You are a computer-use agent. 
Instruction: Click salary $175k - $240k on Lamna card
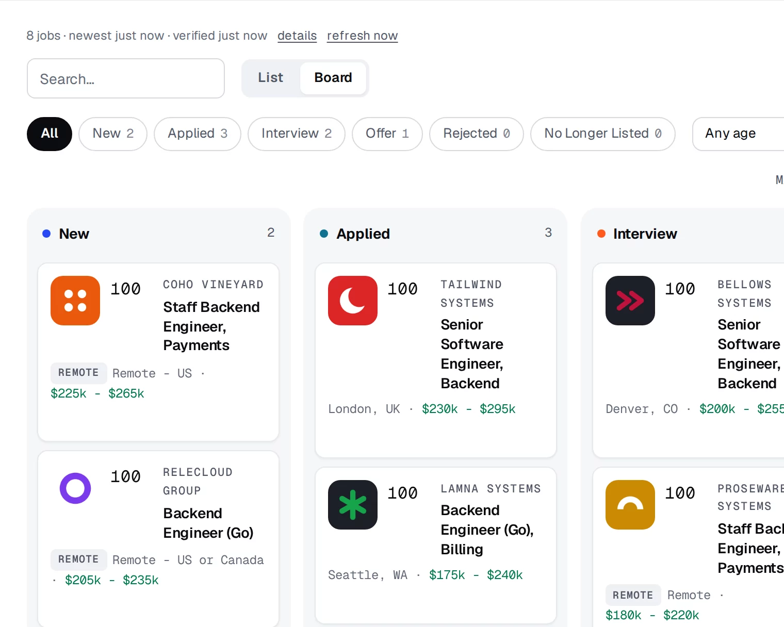pos(476,575)
